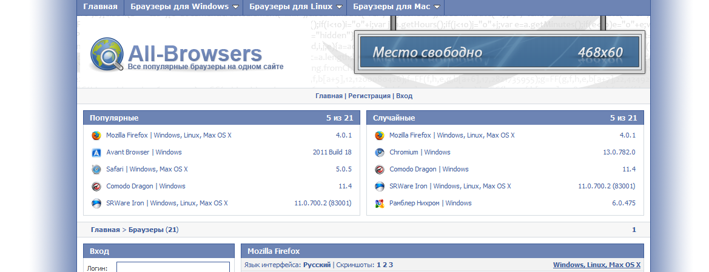Open Comodo Dragon link in Популярные

click(x=146, y=186)
